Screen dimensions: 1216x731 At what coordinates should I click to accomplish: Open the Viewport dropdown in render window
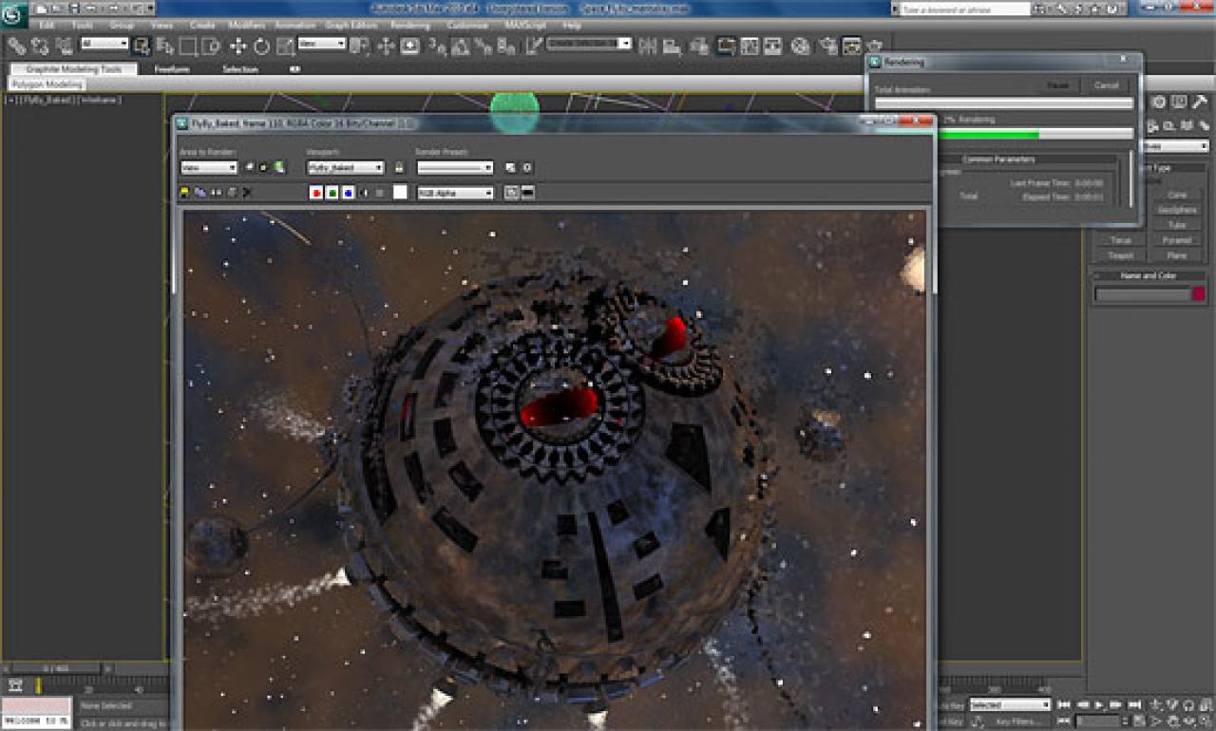[345, 167]
